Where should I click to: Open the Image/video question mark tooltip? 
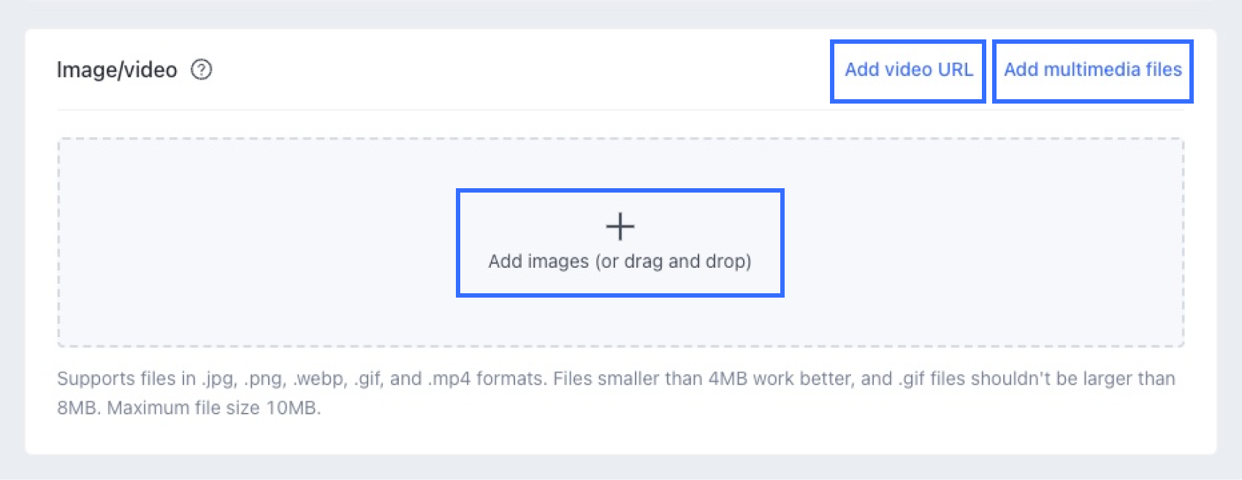[x=201, y=70]
